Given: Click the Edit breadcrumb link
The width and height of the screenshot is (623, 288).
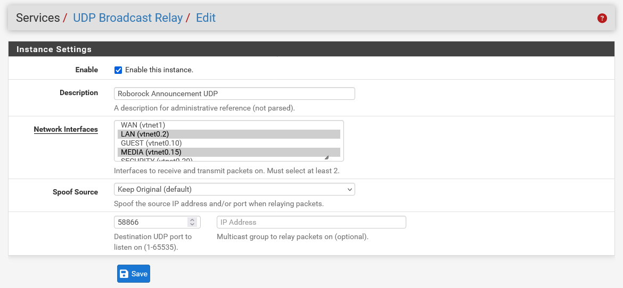Looking at the screenshot, I should [x=206, y=18].
